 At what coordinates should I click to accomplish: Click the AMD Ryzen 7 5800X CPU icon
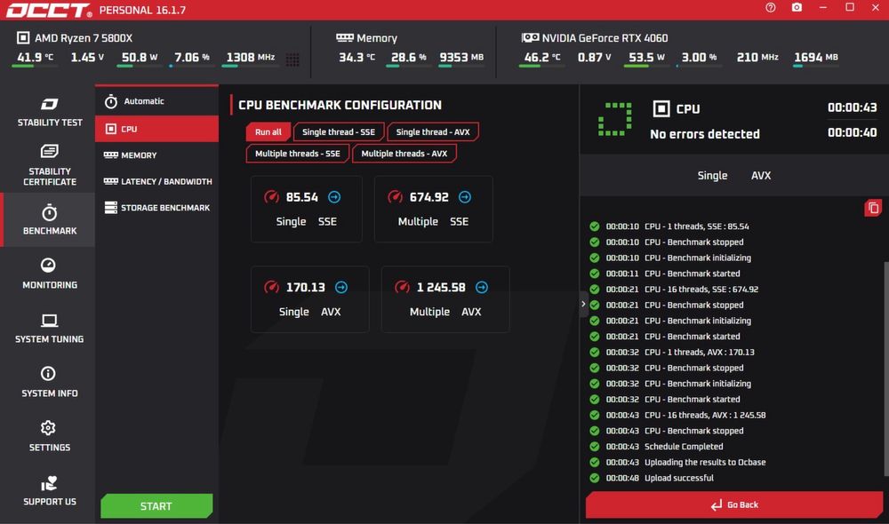pyautogui.click(x=23, y=38)
